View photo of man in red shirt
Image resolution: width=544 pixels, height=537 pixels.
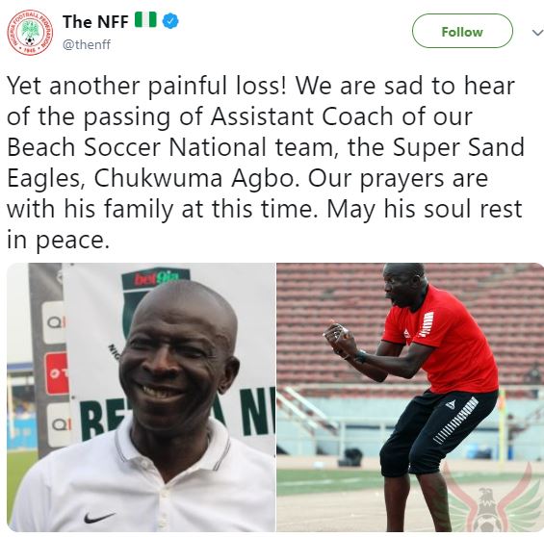click(x=410, y=396)
